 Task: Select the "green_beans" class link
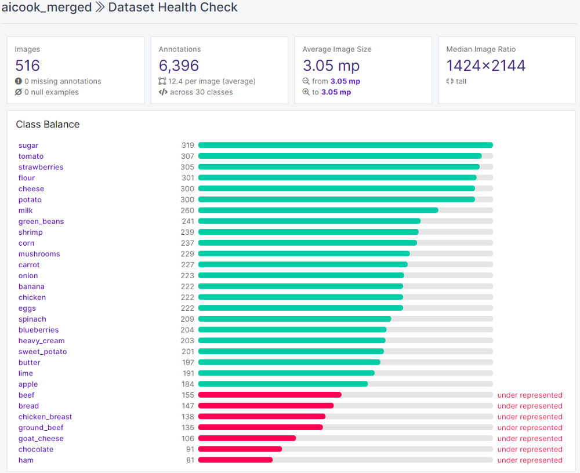point(41,221)
